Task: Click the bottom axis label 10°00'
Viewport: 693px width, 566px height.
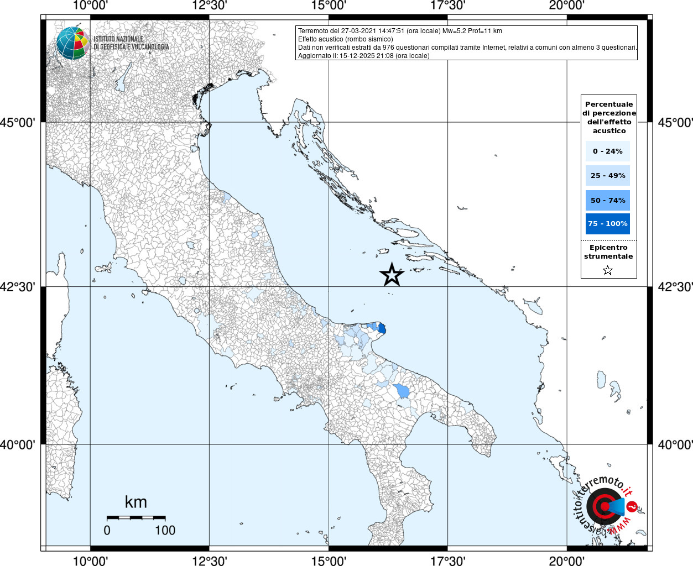Action: point(90,561)
